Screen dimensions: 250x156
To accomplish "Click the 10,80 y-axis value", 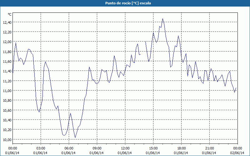I will [7, 100].
